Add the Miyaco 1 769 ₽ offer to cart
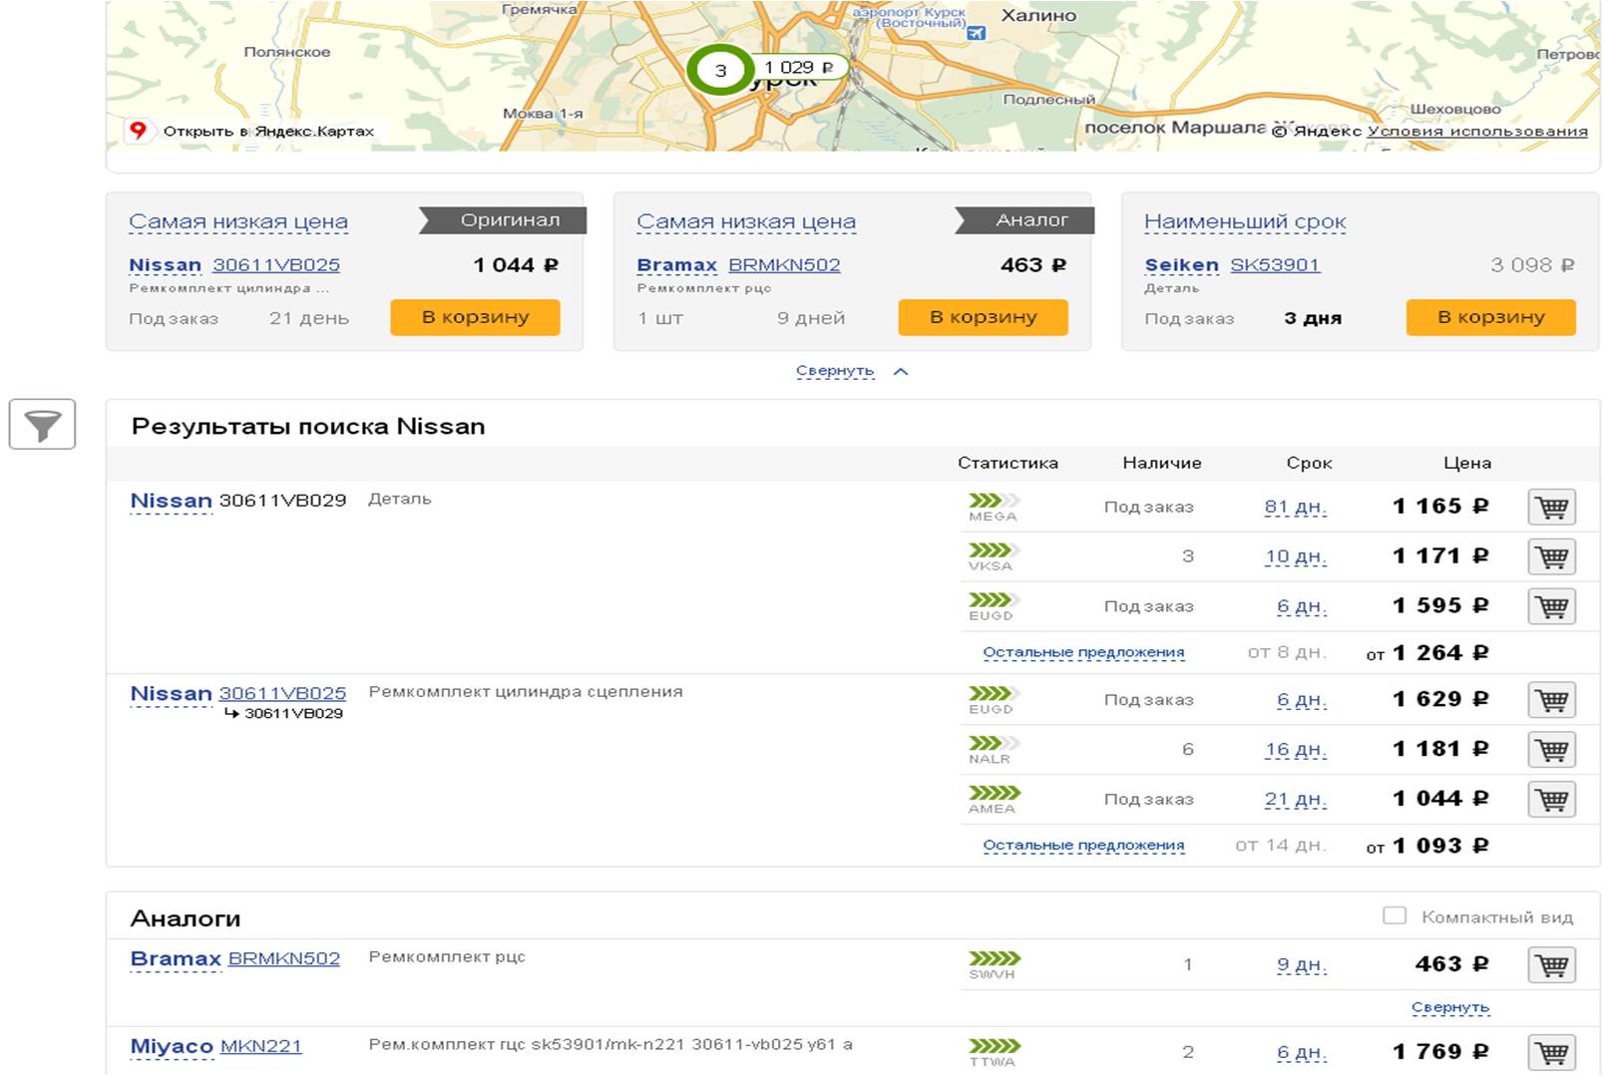Viewport: 1603px width, 1076px height. pyautogui.click(x=1551, y=1052)
